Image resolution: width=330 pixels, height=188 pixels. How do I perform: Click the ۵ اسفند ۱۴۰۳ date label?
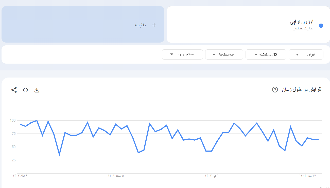click(x=116, y=176)
